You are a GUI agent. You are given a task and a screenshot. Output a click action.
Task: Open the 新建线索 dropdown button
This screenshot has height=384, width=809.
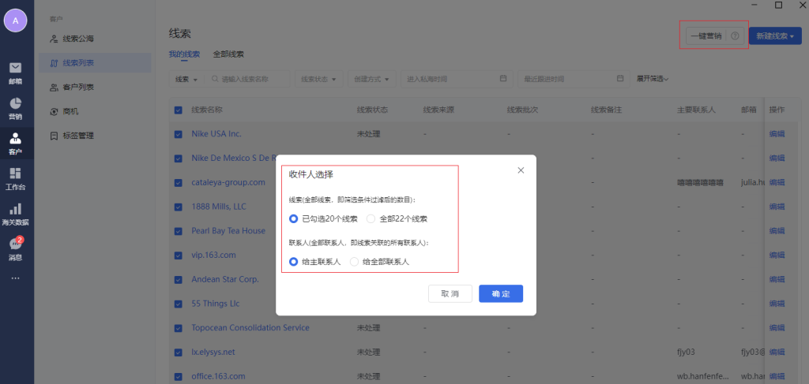click(774, 36)
